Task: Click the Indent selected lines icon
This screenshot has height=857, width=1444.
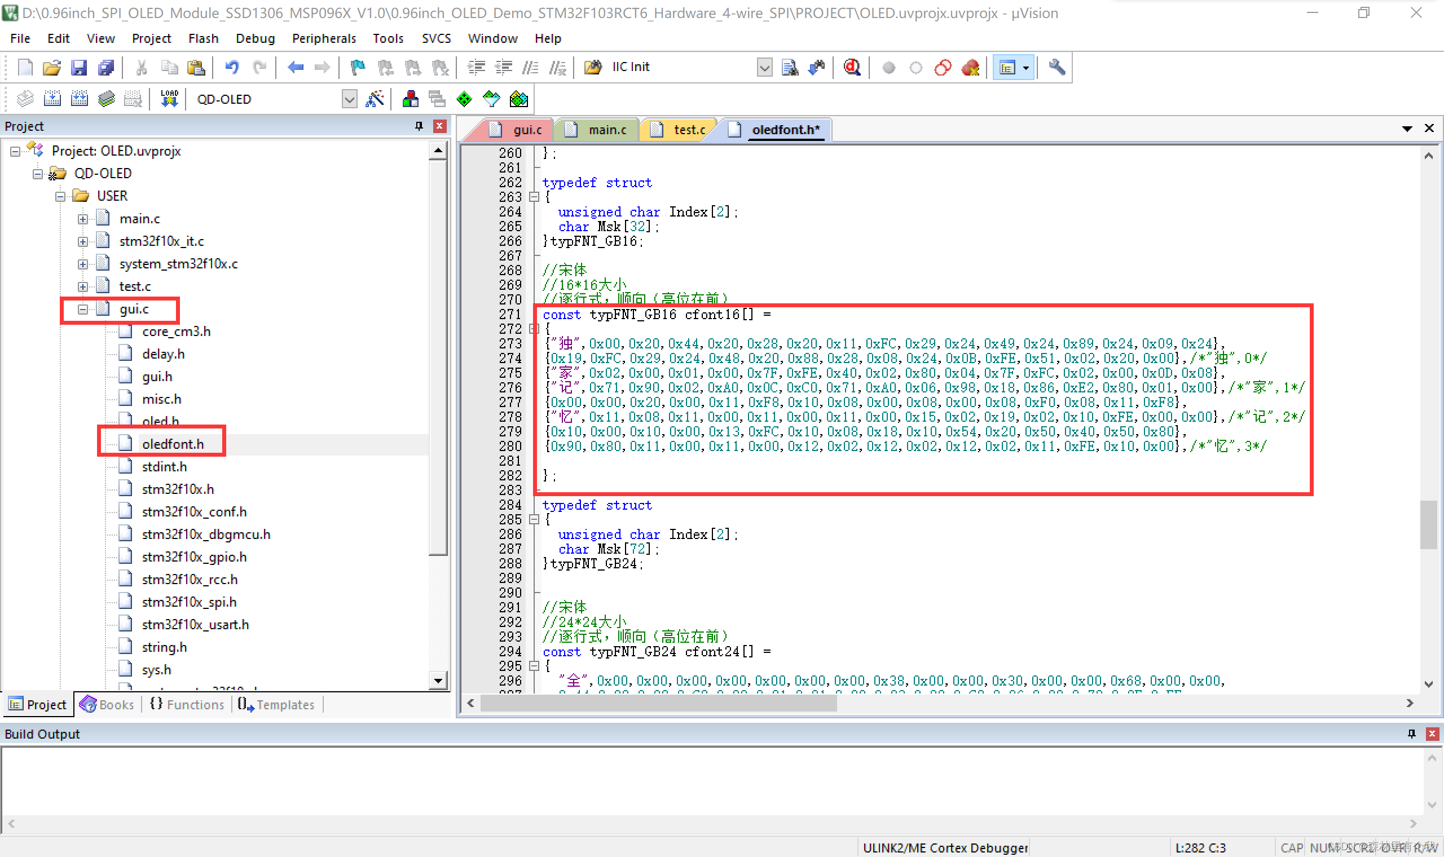Action: click(x=476, y=68)
